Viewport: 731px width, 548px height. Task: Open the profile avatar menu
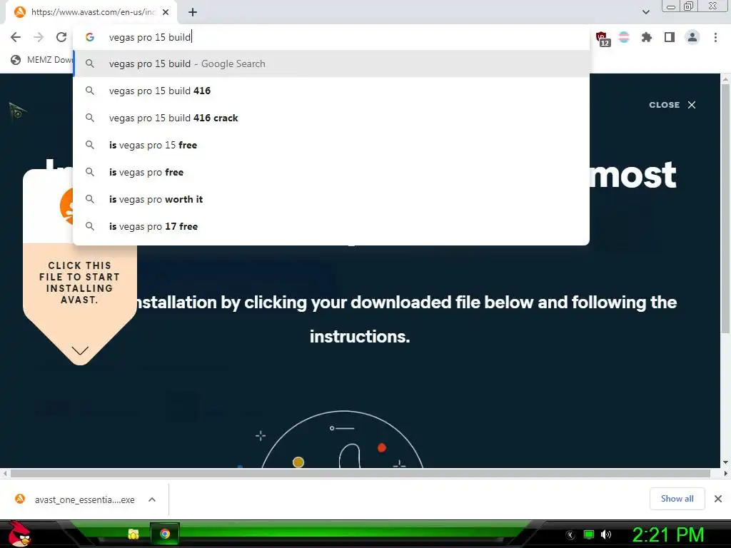click(692, 37)
